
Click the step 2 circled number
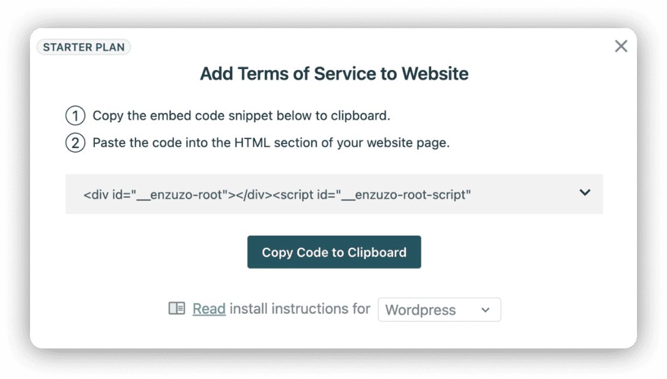click(76, 143)
